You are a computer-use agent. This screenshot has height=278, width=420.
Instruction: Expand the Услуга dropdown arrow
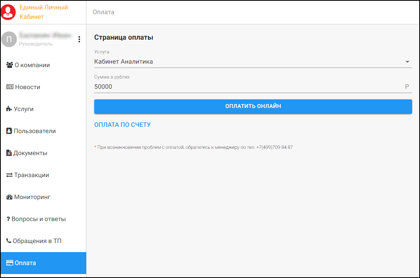407,62
